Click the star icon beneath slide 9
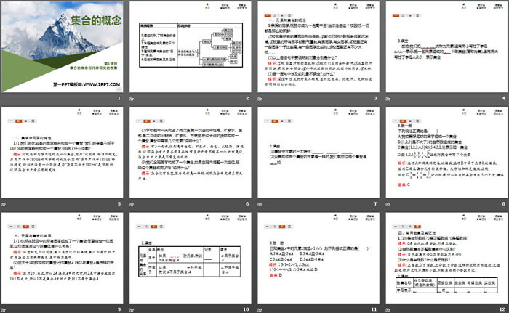The image size is (509, 313). pyautogui.click(x=5, y=309)
